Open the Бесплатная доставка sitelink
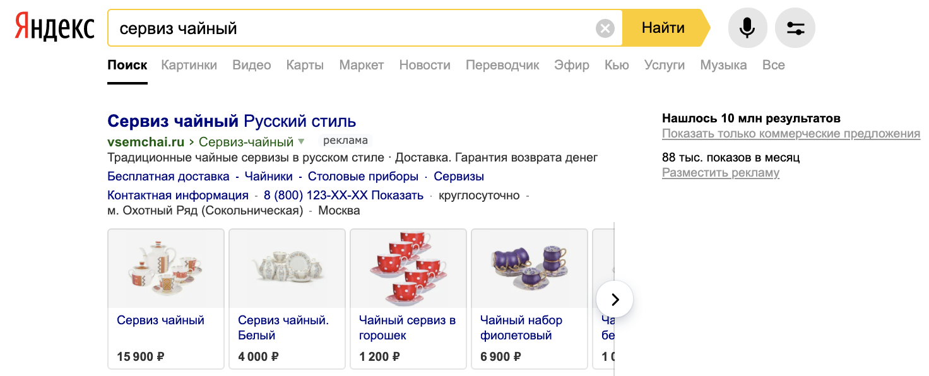The height and width of the screenshot is (376, 929). 169,176
